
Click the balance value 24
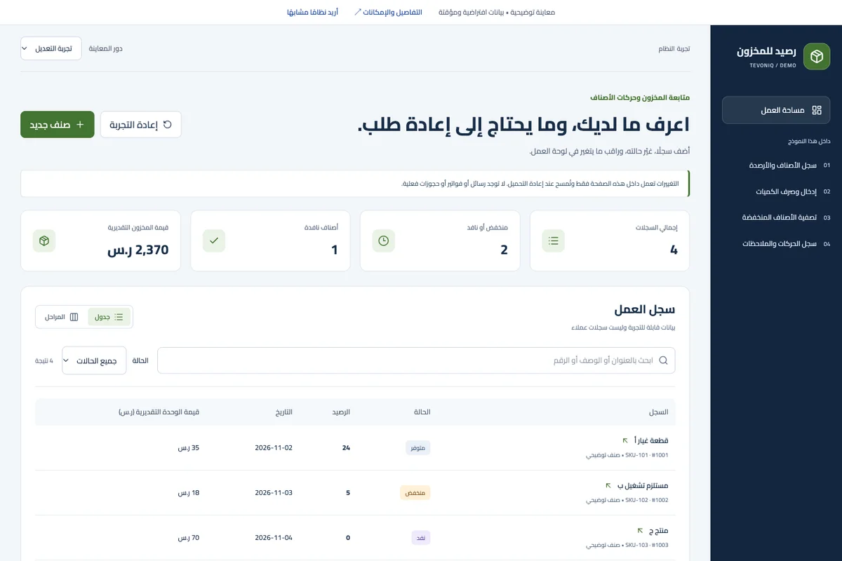point(346,447)
